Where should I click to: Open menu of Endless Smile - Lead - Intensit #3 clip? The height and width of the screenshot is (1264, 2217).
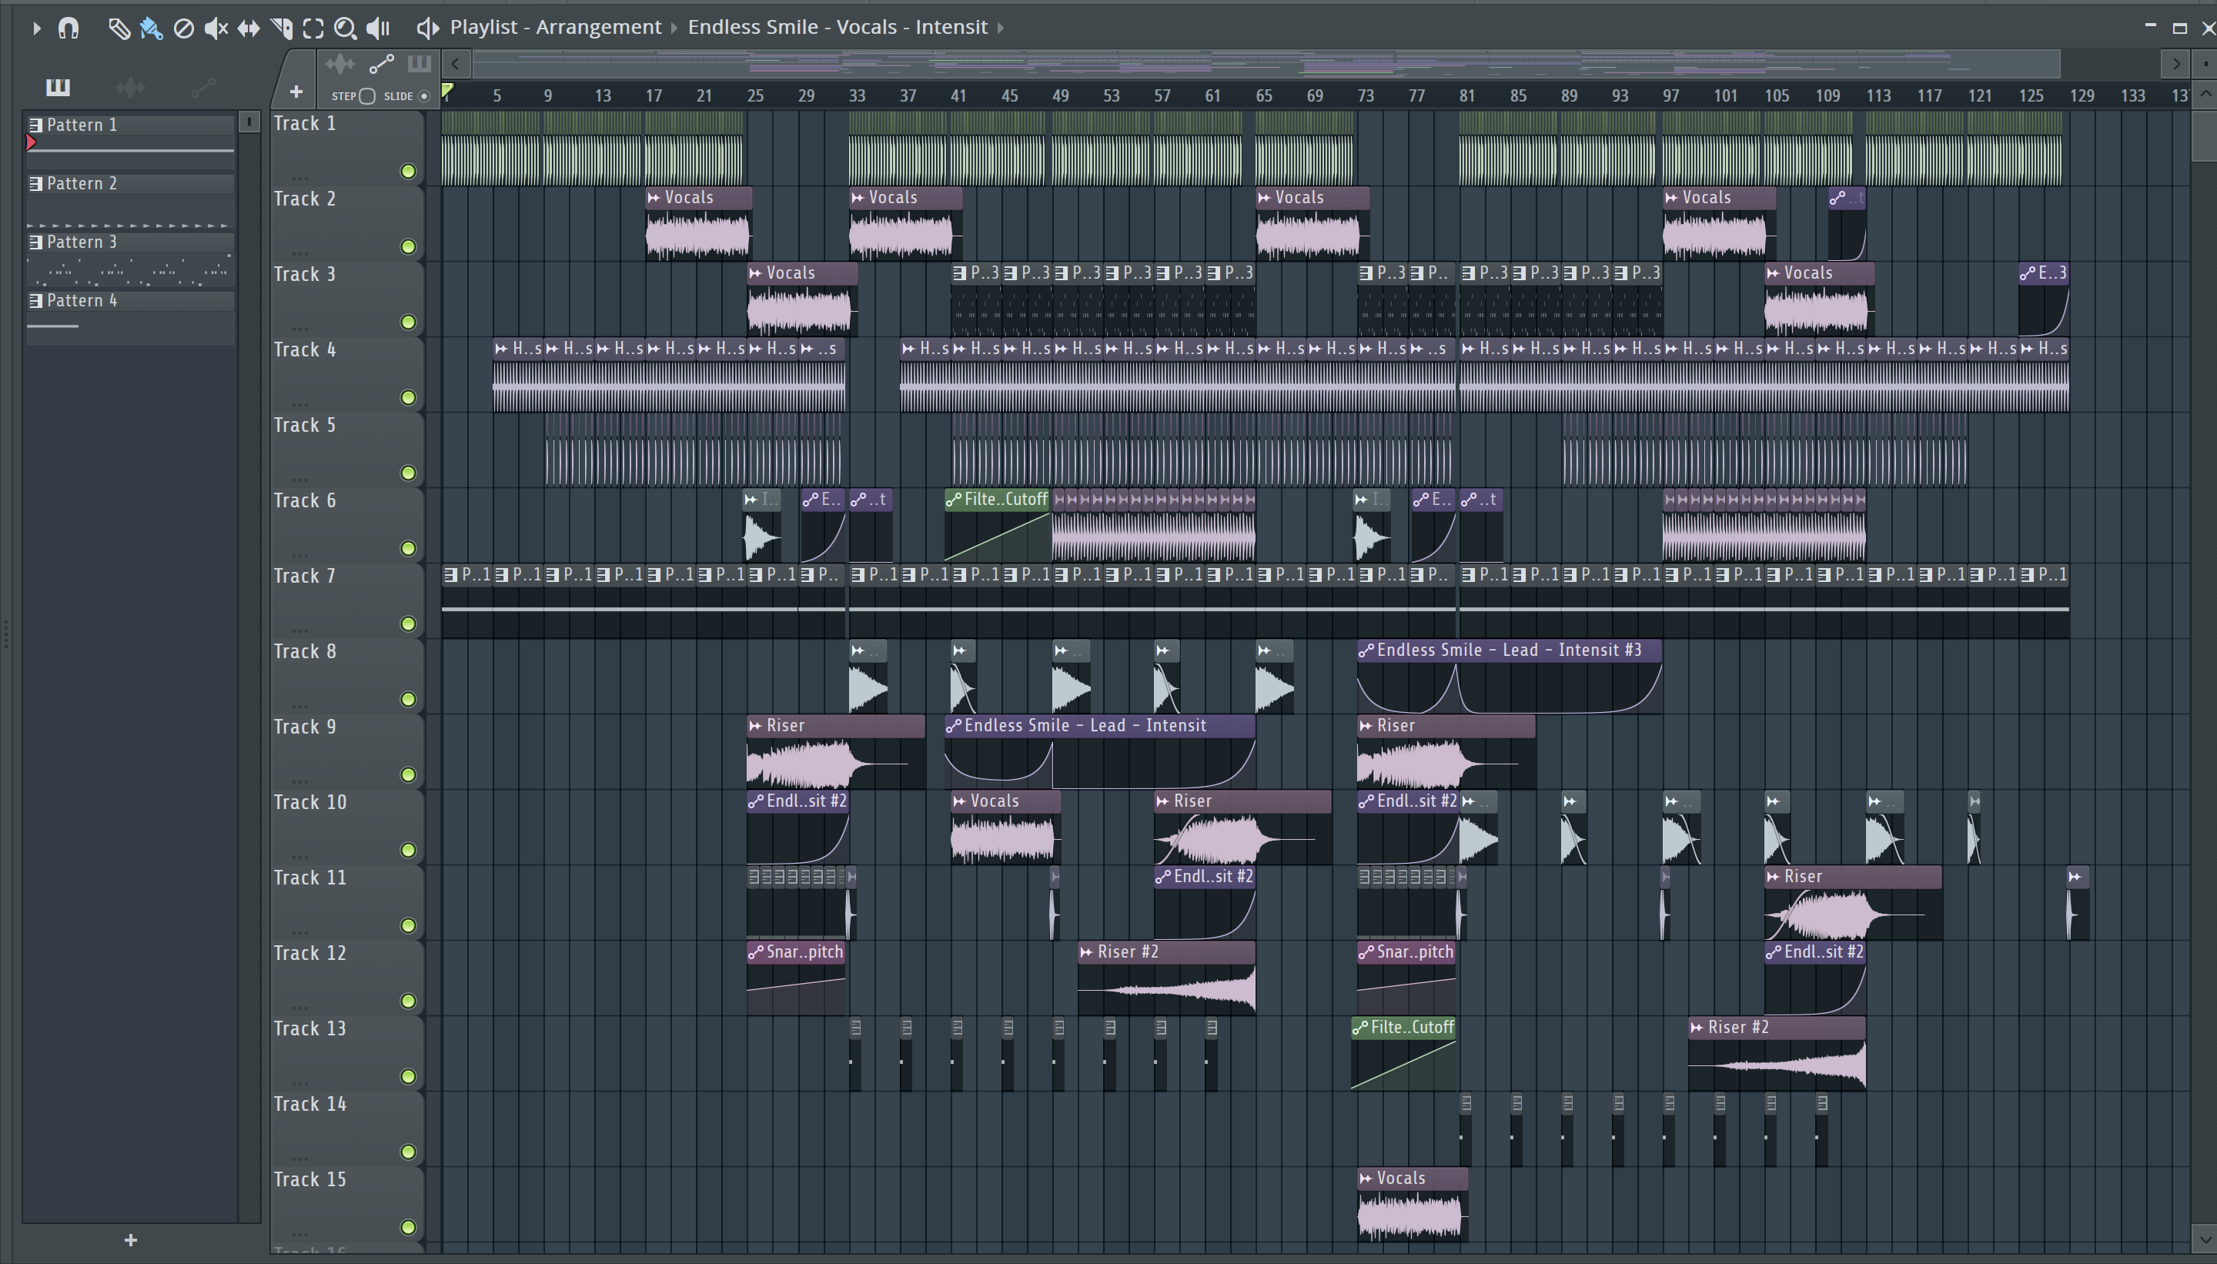point(1366,651)
